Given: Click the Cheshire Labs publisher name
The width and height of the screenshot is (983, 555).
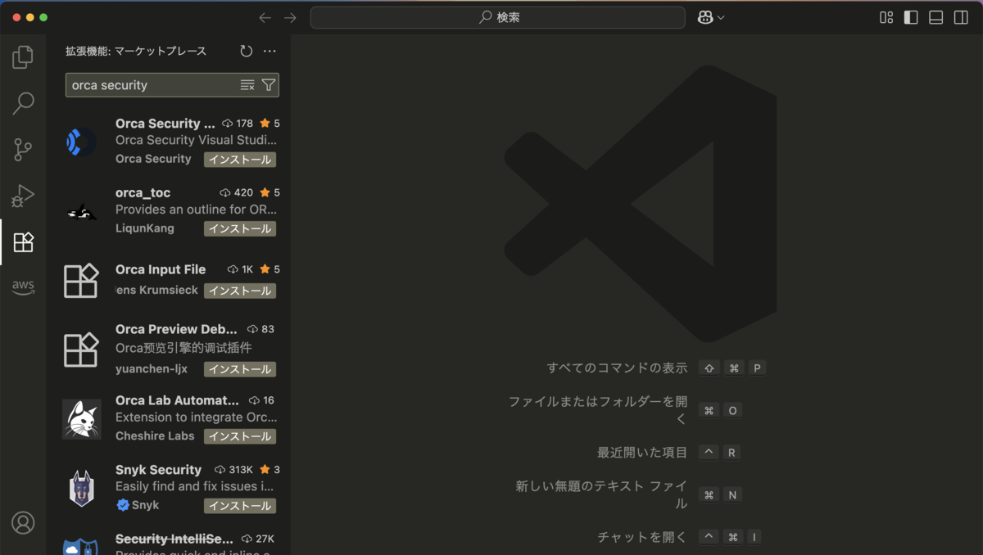Looking at the screenshot, I should point(155,436).
